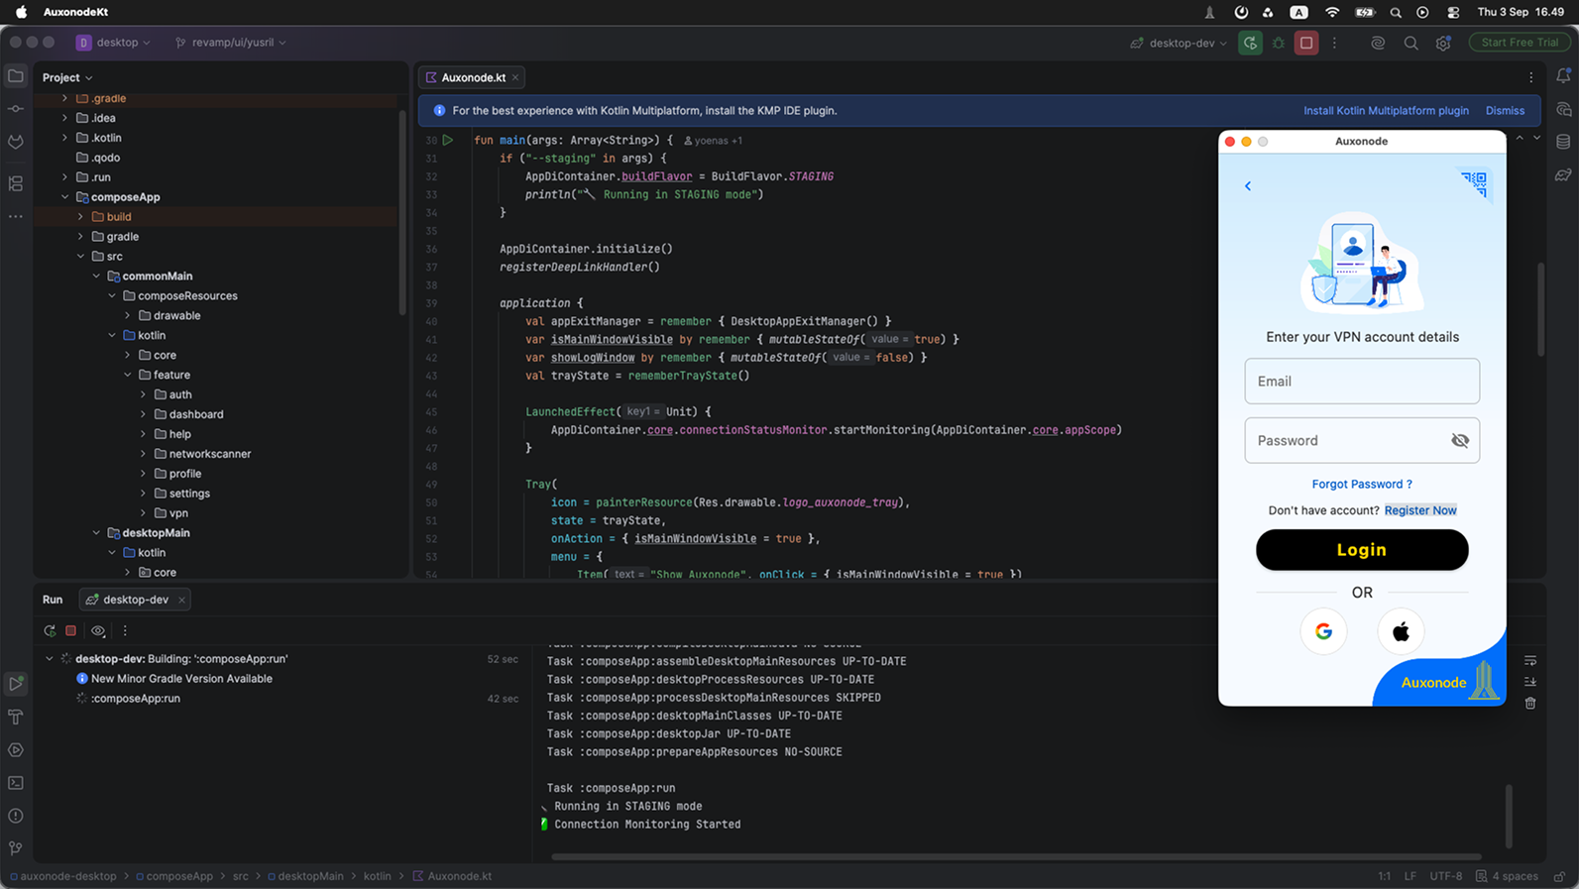Image resolution: width=1579 pixels, height=889 pixels.
Task: Open the AI assistant swirl icon
Action: tap(1378, 43)
